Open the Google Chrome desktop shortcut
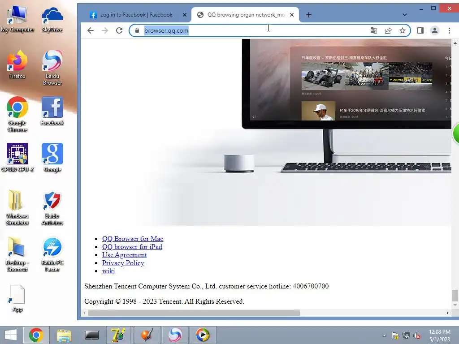The width and height of the screenshot is (459, 344). pos(17,114)
